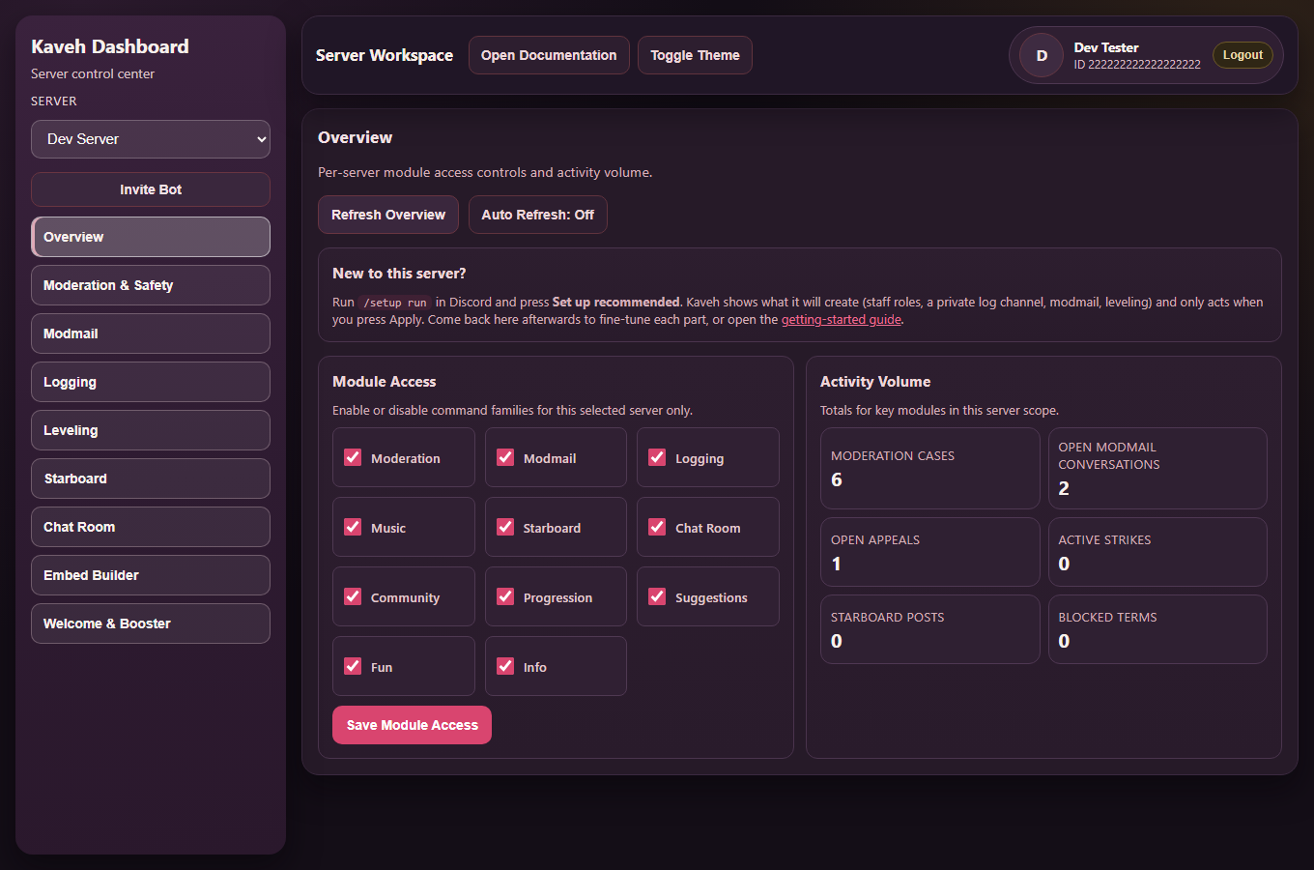Open the Modmail sidebar section
Image resolution: width=1314 pixels, height=870 pixels.
point(151,333)
